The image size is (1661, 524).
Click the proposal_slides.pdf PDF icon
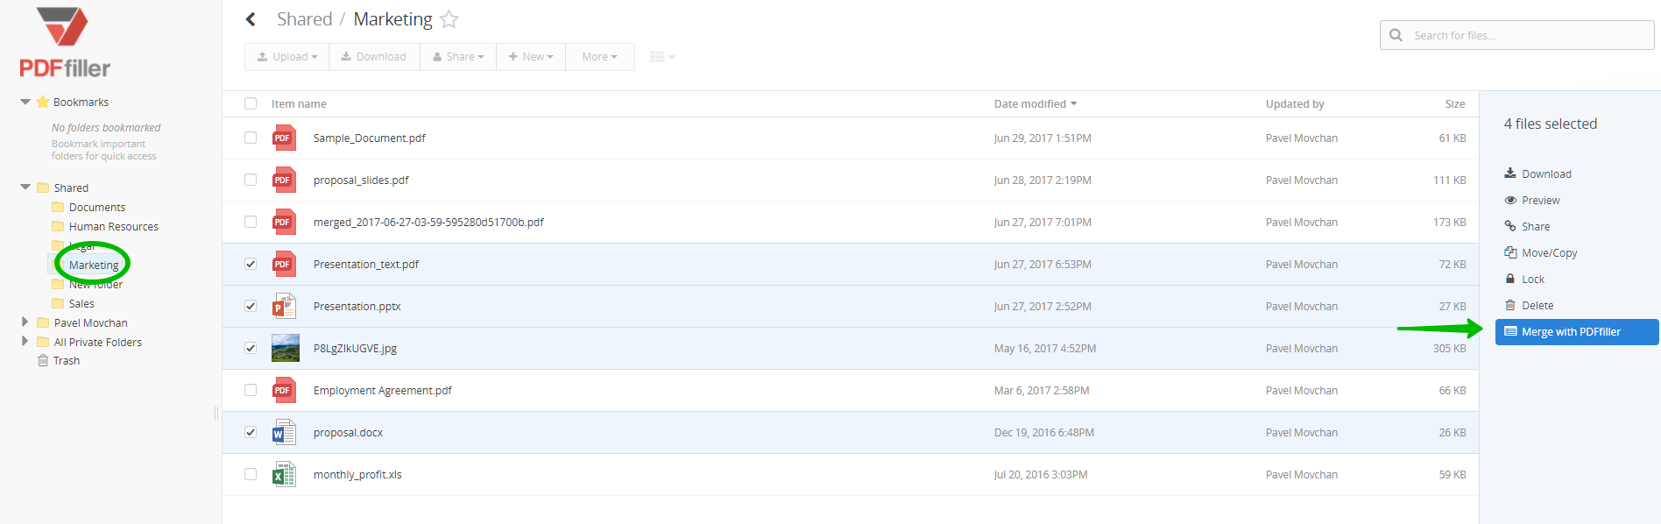[x=284, y=180]
